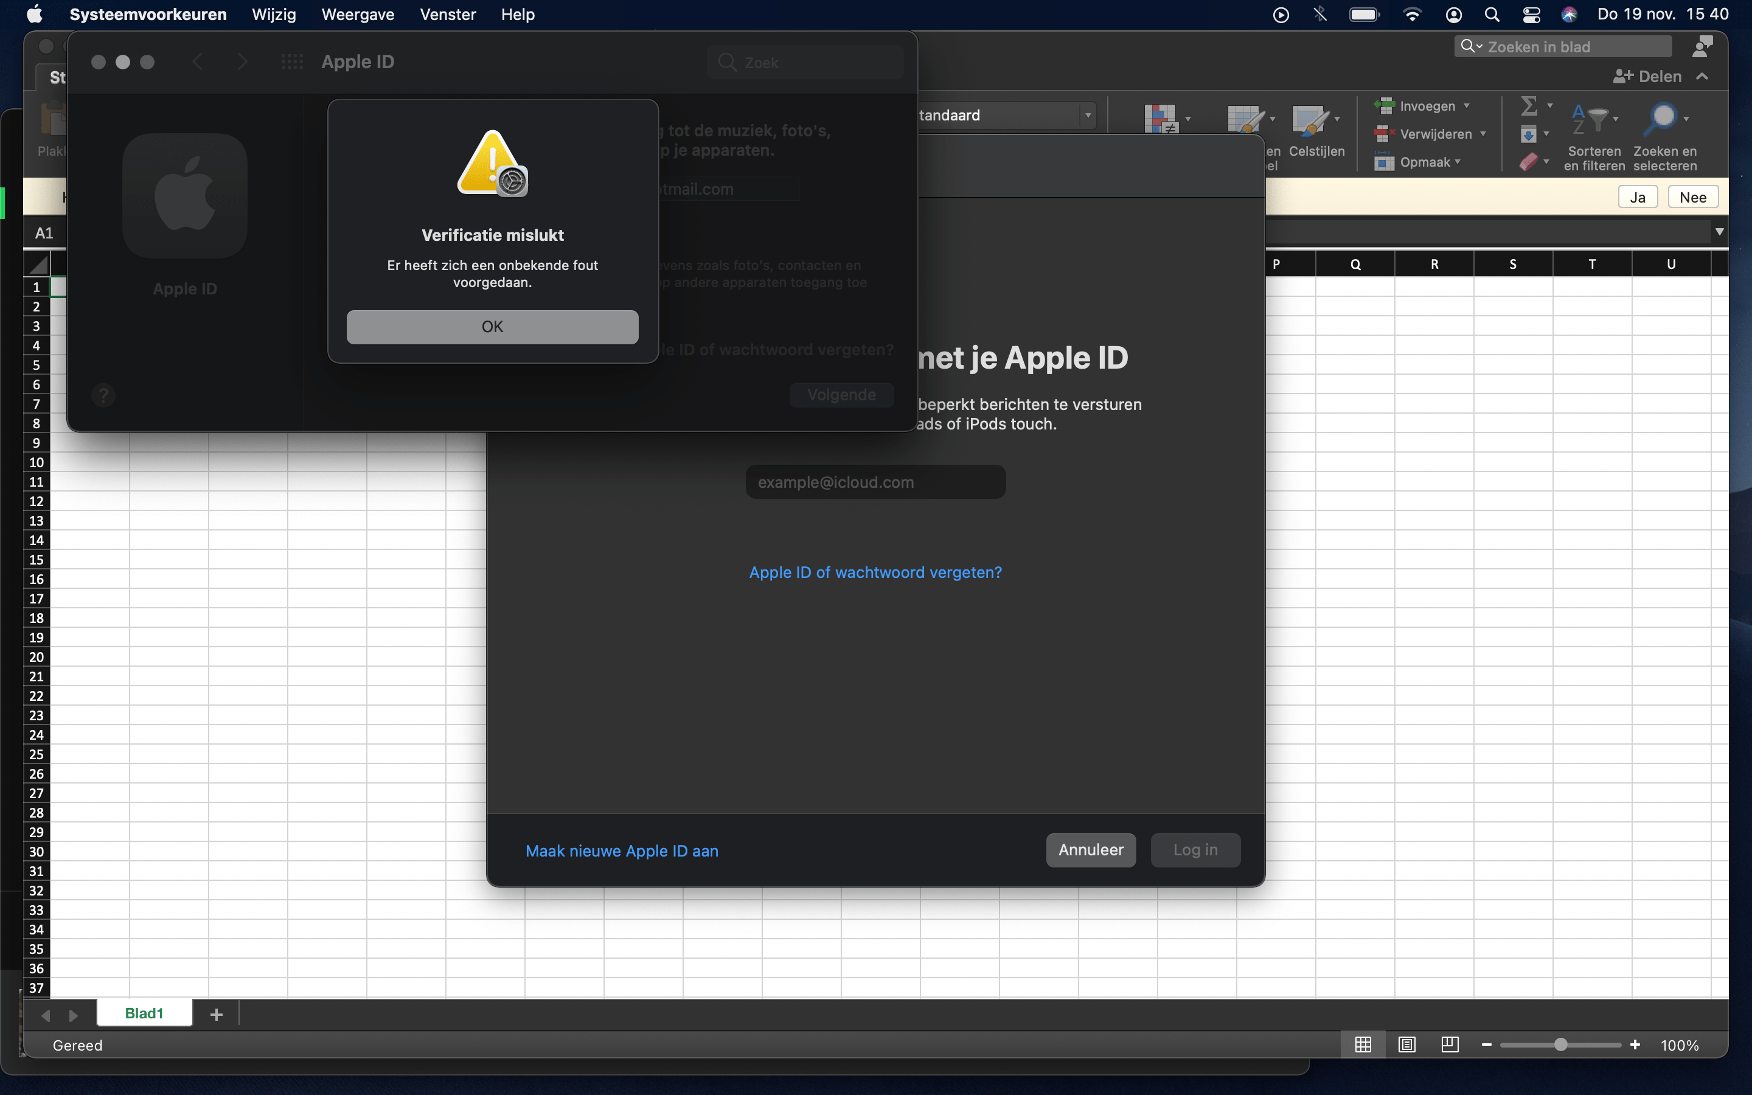
Task: Expand the Invoegen dropdown
Action: (1467, 106)
